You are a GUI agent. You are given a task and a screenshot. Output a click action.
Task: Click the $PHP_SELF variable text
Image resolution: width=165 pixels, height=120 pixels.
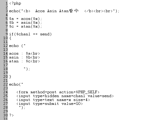tap(86, 92)
